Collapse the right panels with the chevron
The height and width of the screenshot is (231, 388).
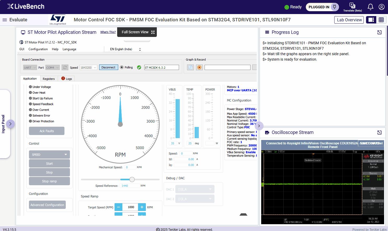[259, 126]
